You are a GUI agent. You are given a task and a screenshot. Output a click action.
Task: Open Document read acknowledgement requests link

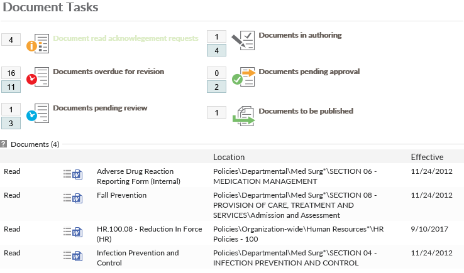tap(126, 38)
